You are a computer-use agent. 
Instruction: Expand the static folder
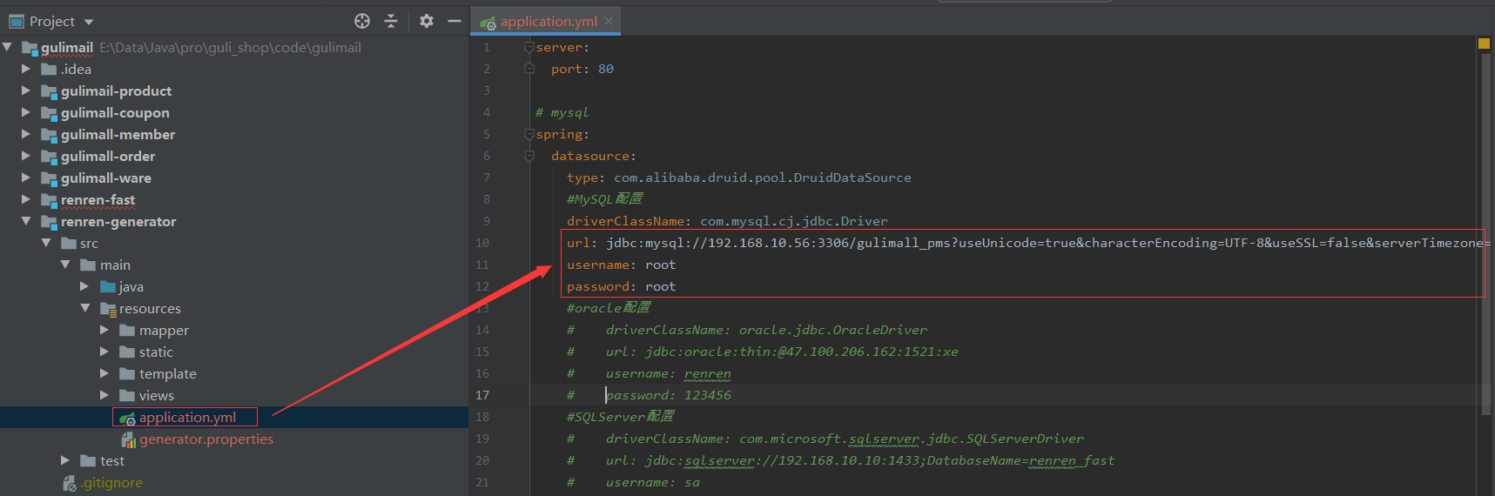[x=104, y=352]
